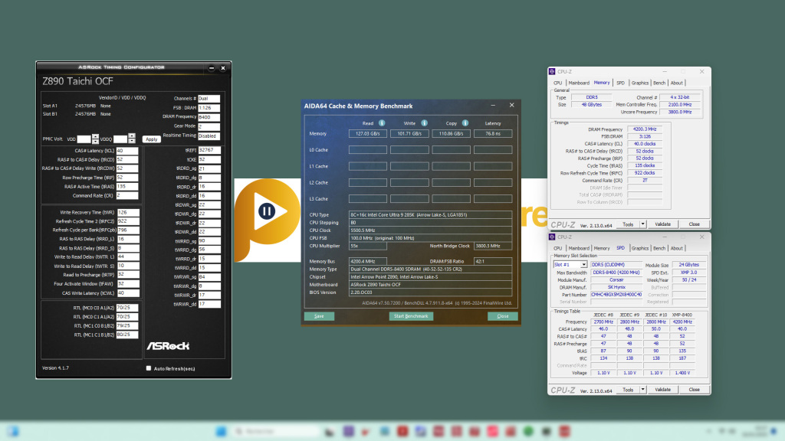Click the PMIC VDD voltage field
The image size is (785, 441).
tap(84, 139)
